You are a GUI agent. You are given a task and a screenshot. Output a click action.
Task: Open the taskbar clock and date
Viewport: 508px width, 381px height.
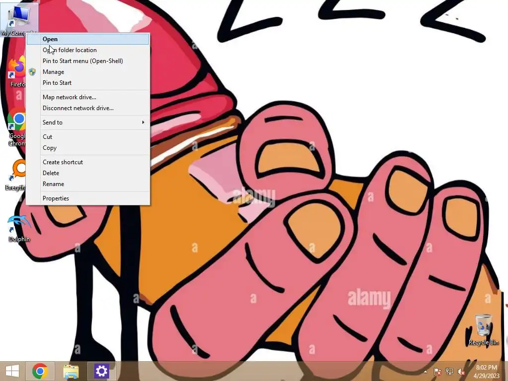pos(486,372)
